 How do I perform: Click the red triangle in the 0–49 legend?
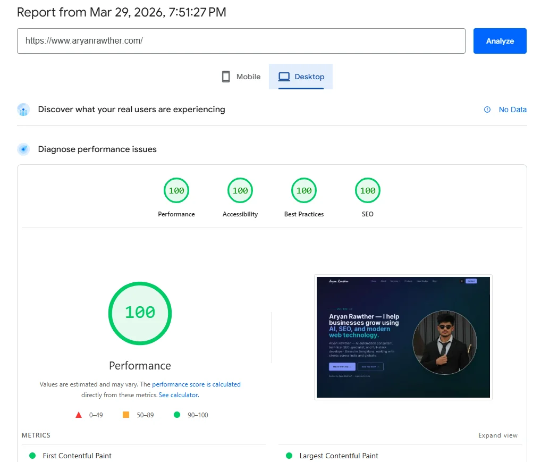point(78,415)
